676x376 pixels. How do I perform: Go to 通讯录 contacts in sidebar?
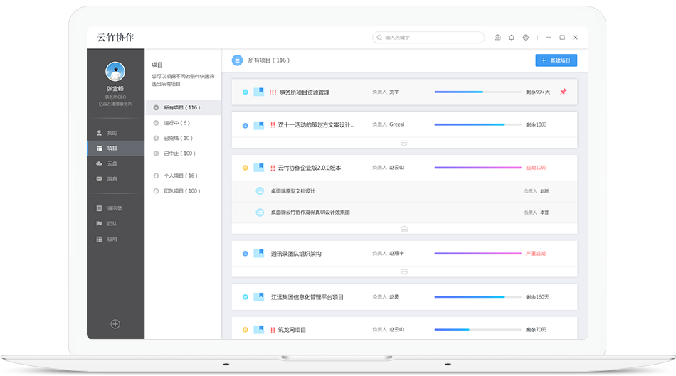114,208
